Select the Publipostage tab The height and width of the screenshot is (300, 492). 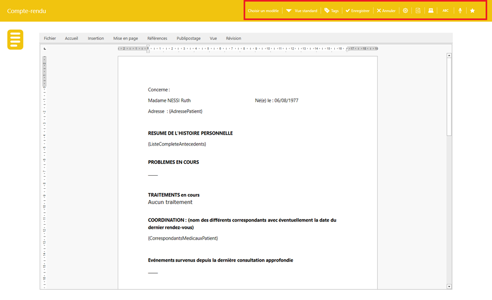188,38
